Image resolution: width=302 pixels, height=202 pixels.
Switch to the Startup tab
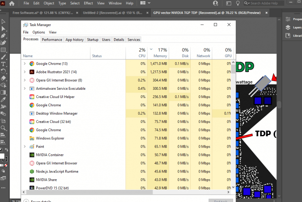point(93,39)
